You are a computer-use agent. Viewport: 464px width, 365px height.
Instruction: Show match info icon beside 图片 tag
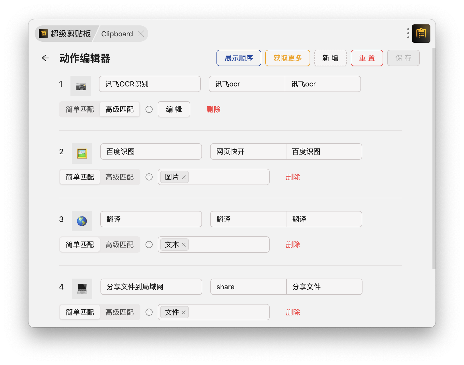point(149,177)
